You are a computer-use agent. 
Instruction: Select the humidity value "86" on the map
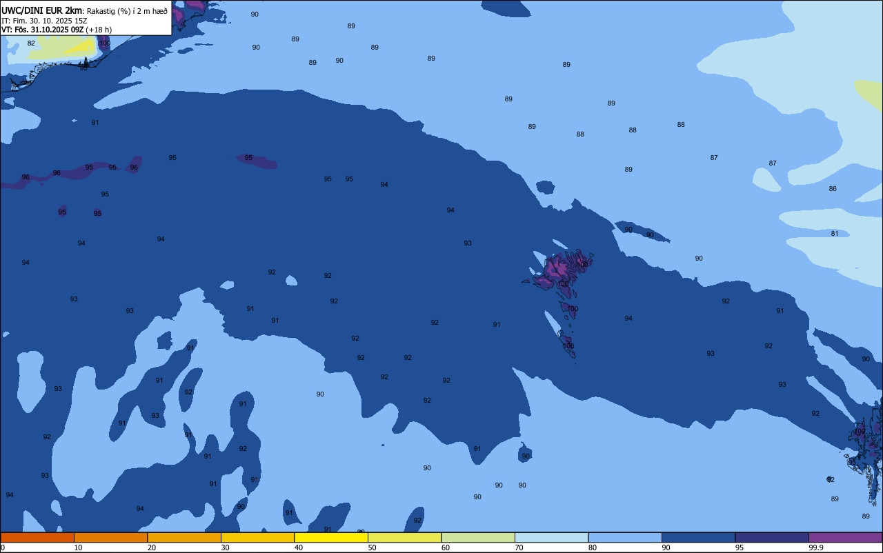click(x=833, y=188)
